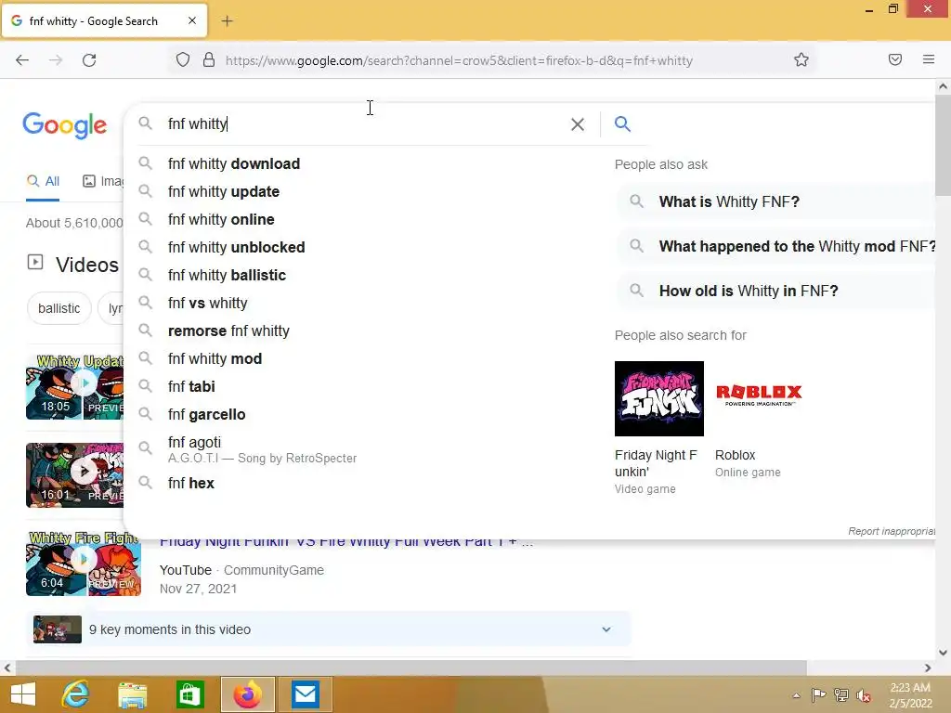Show hidden system tray icons
951x713 pixels.
(x=796, y=695)
